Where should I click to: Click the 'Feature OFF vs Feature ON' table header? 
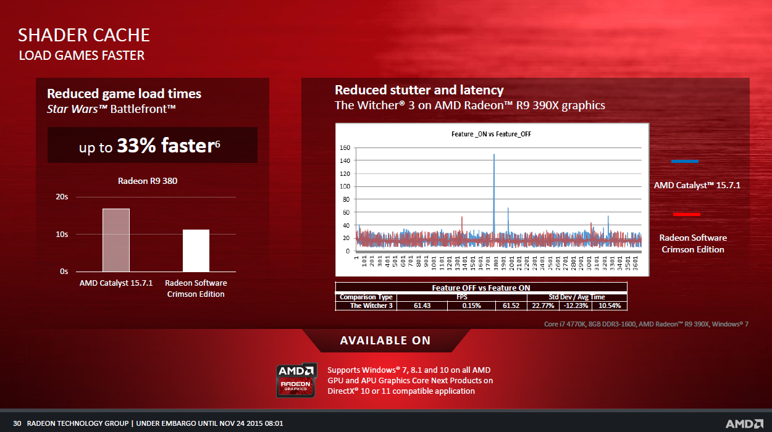(480, 288)
